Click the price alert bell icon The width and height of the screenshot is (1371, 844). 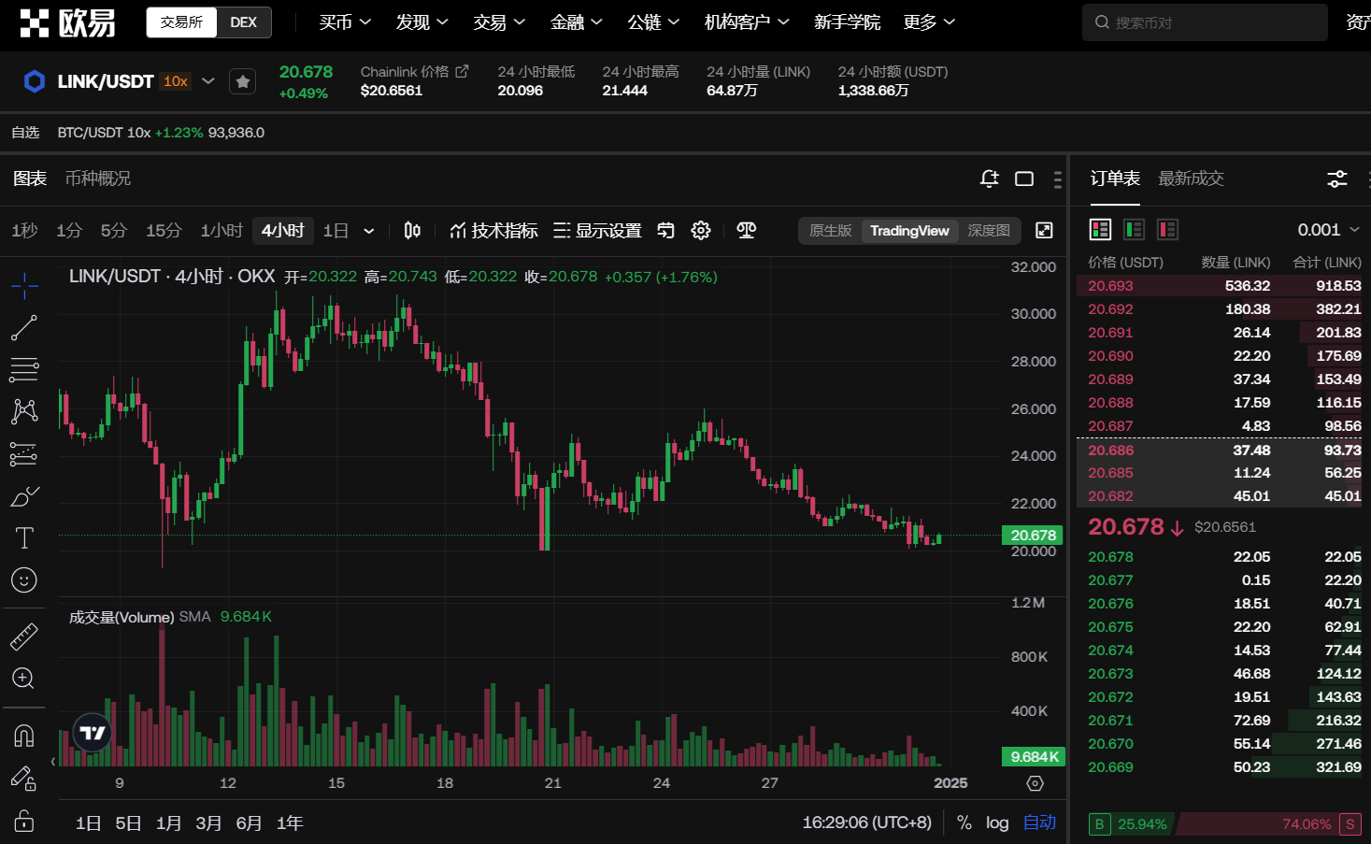(x=989, y=179)
